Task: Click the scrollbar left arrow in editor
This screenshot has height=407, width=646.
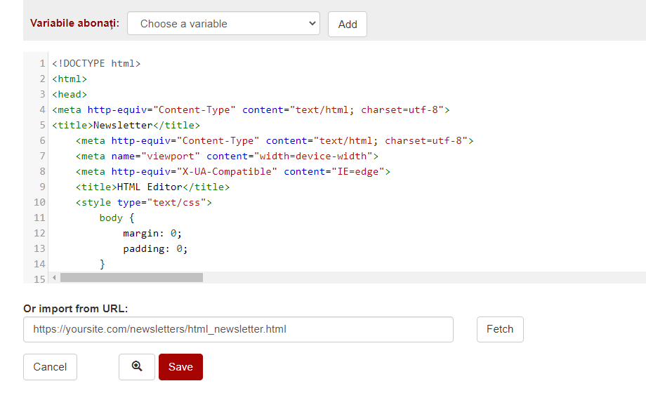Action: point(54,278)
